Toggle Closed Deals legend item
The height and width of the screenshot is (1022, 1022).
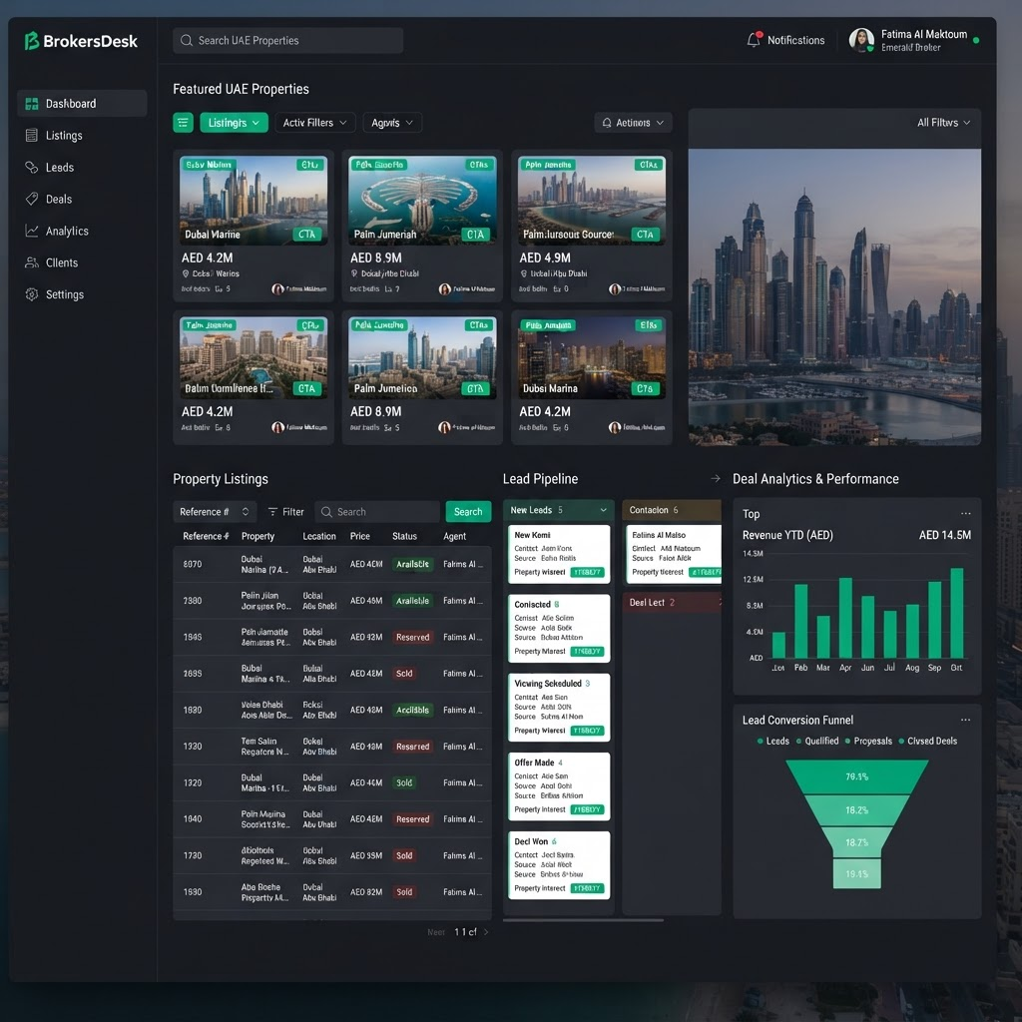pyautogui.click(x=927, y=742)
